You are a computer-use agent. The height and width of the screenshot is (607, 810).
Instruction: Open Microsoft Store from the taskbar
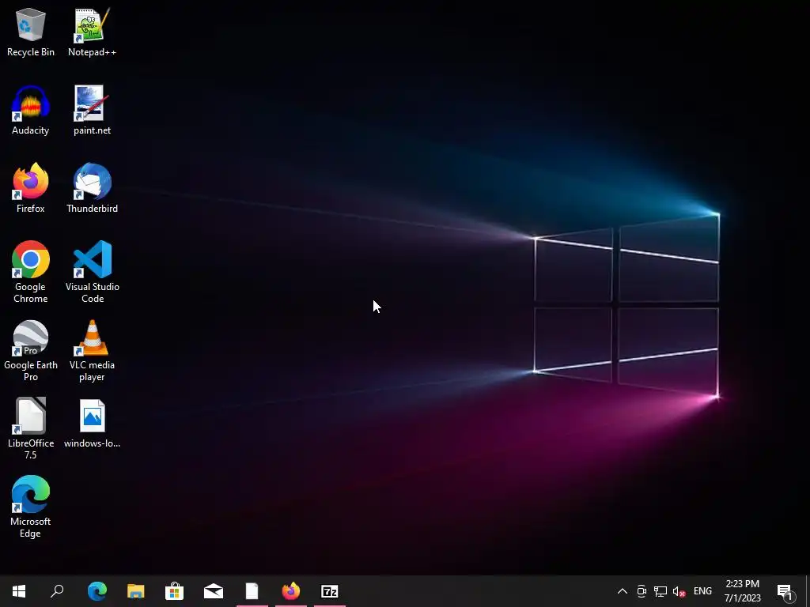(x=175, y=591)
